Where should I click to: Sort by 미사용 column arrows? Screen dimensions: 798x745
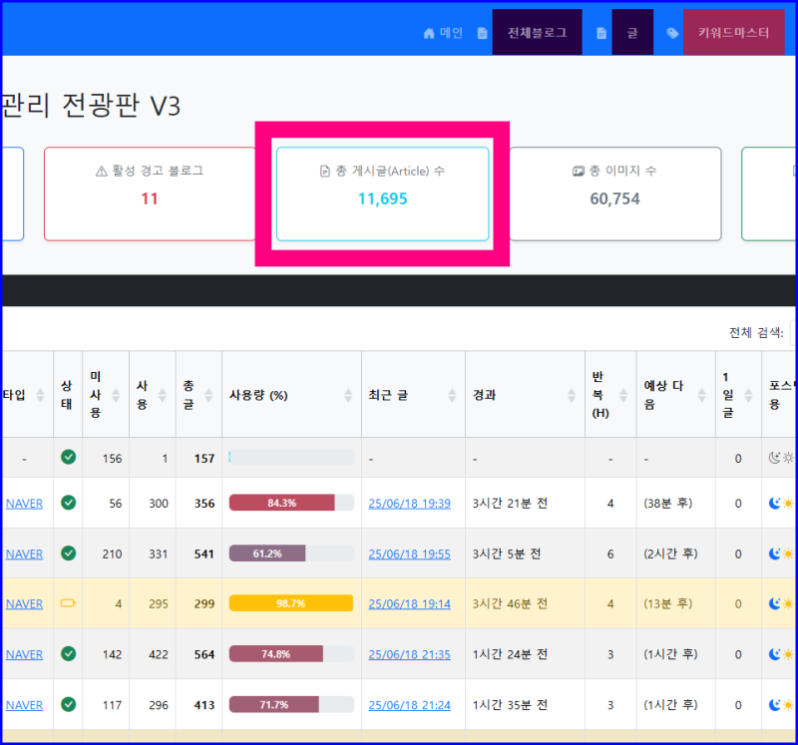pyautogui.click(x=116, y=395)
